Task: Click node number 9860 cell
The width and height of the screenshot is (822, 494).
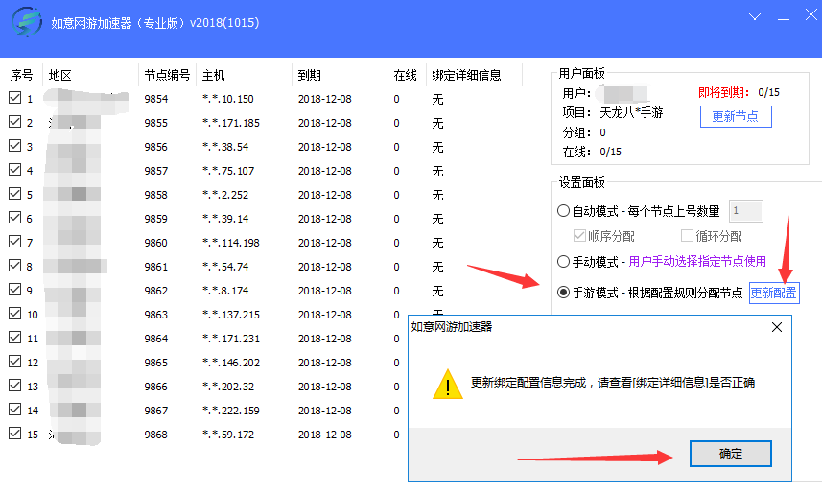Action: (155, 243)
